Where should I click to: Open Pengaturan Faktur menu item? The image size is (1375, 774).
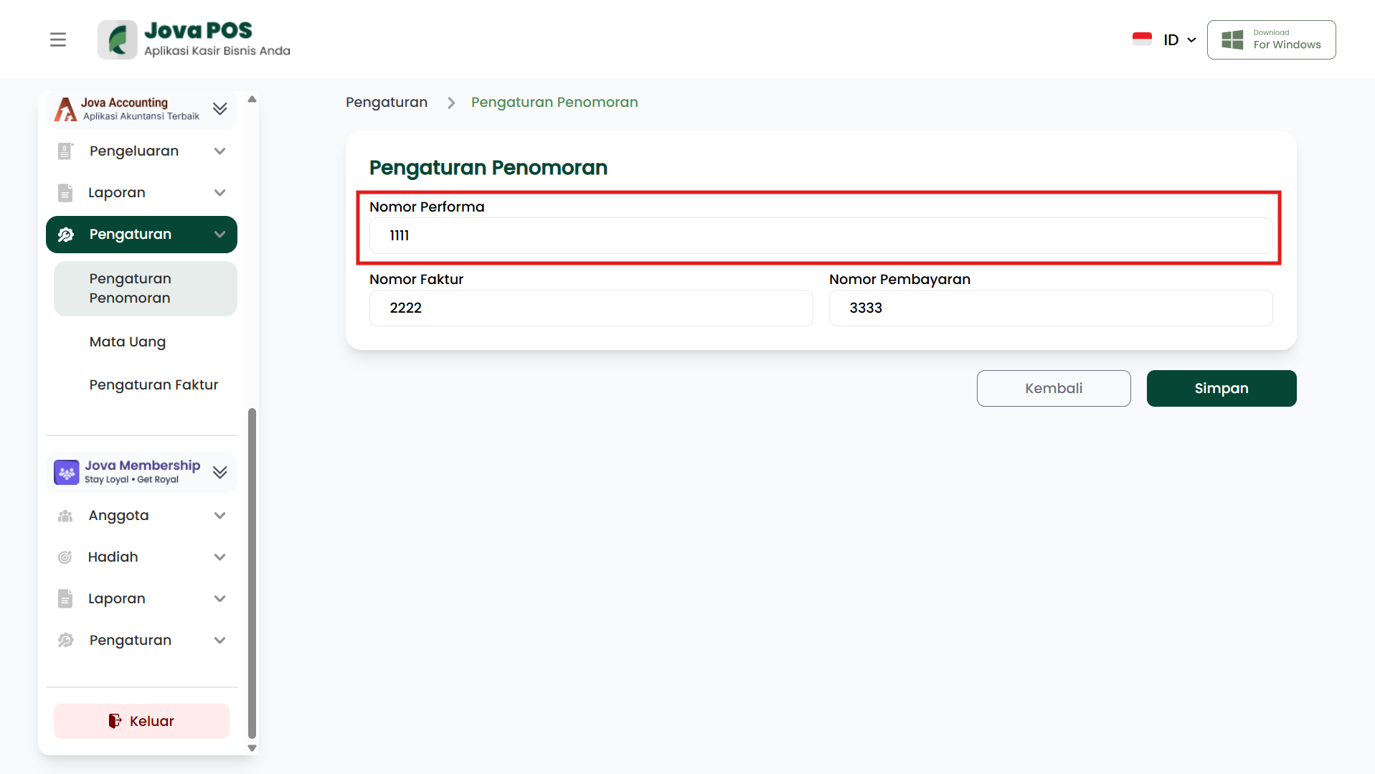click(x=153, y=385)
